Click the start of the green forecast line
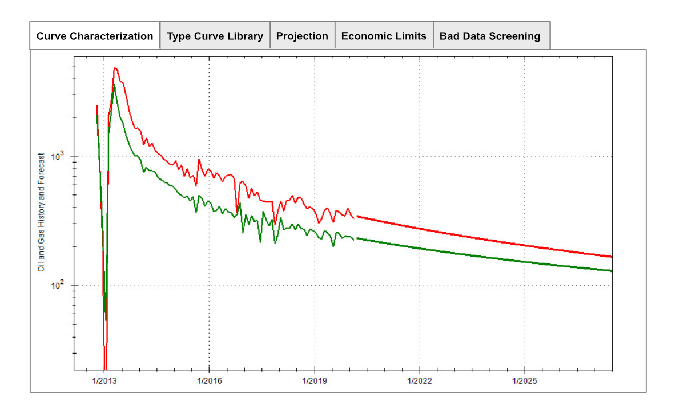The width and height of the screenshot is (676, 418). pyautogui.click(x=358, y=238)
